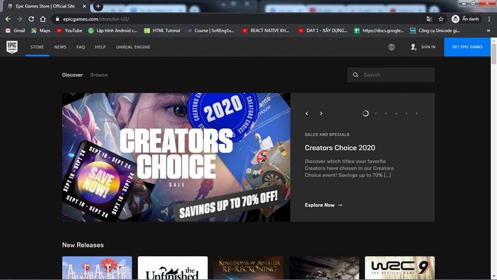Go back using the browser back arrow

8,19
